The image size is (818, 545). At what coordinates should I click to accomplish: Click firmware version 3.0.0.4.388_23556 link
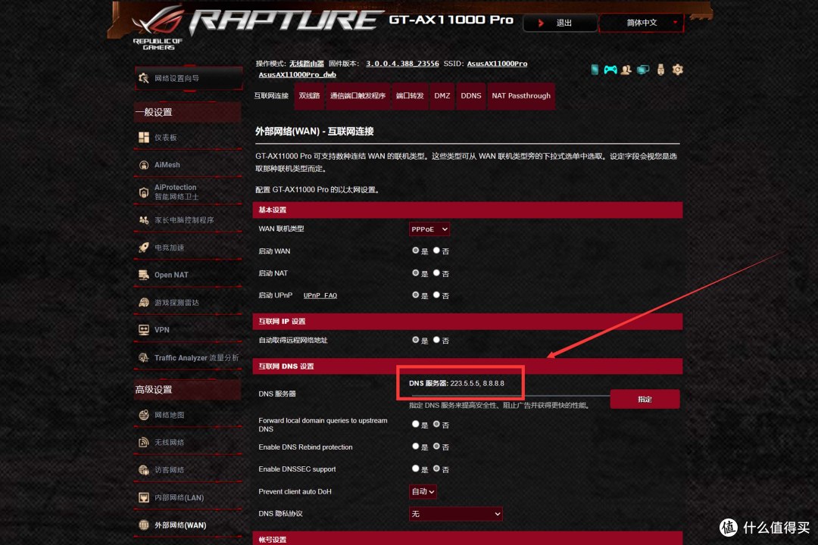402,64
